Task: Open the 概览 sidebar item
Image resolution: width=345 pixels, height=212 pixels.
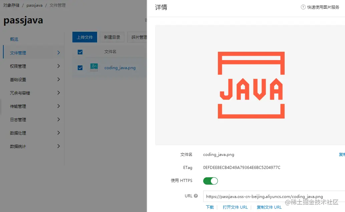Action: [x=14, y=39]
